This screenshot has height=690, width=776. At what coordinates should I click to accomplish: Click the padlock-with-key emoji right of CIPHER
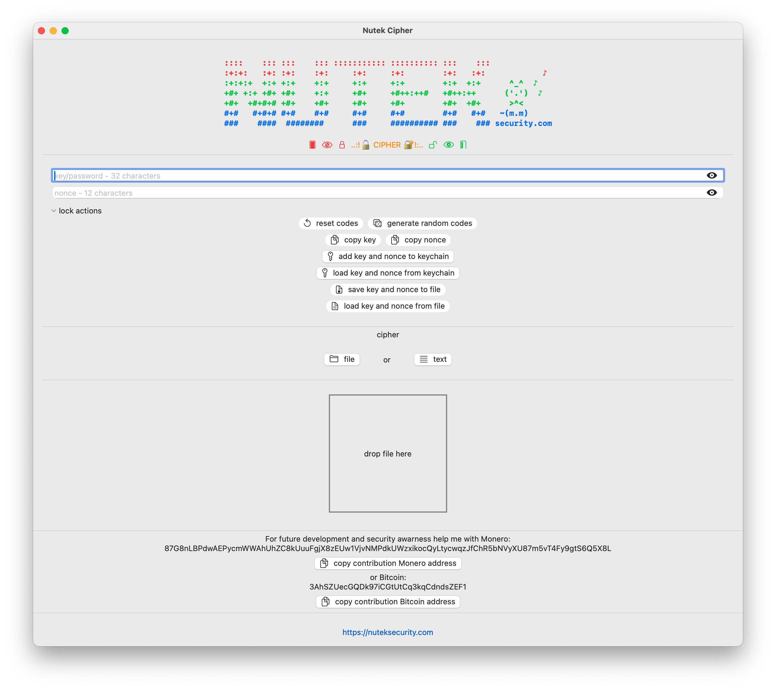(x=408, y=145)
